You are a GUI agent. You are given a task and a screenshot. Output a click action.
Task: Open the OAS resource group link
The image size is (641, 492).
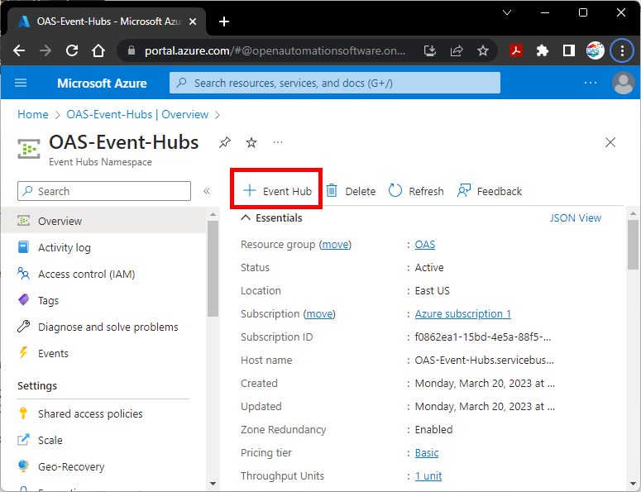[424, 245]
